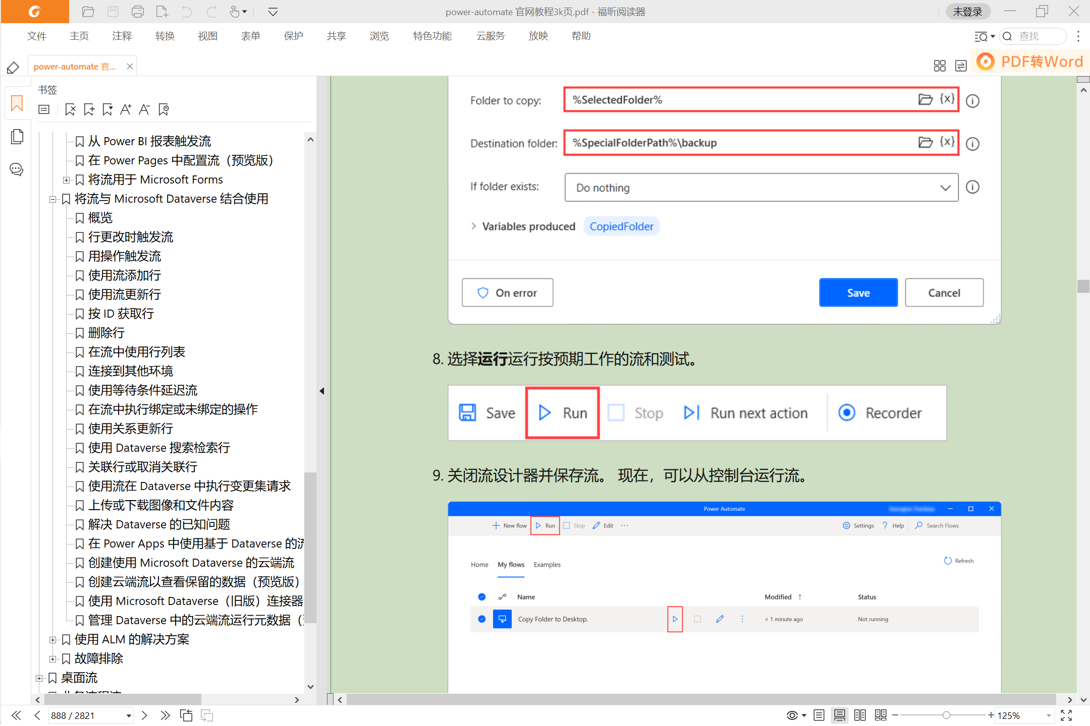The image size is (1090, 726).
Task: Select the 连接到其他环境 bookmark
Action: click(x=130, y=372)
